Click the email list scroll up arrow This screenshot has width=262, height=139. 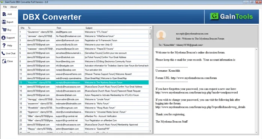click(150, 28)
